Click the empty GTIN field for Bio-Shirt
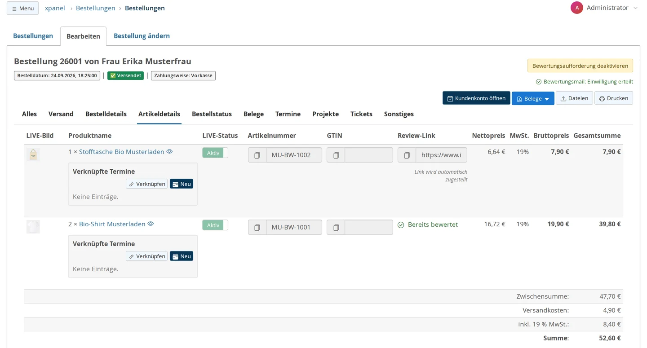The image size is (647, 348). (x=369, y=227)
